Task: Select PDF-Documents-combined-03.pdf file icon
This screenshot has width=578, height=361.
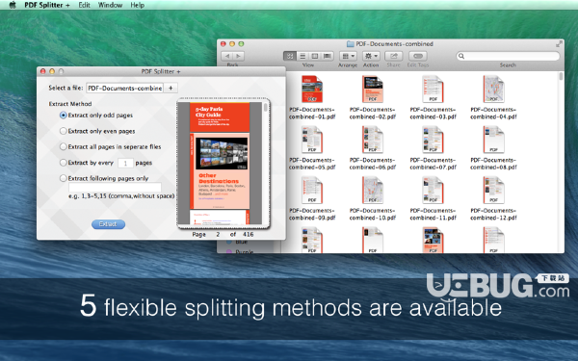Action: pos(433,90)
